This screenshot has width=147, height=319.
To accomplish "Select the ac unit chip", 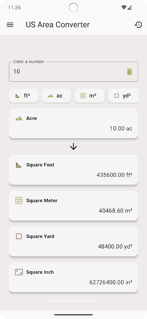I will pyautogui.click(x=56, y=96).
